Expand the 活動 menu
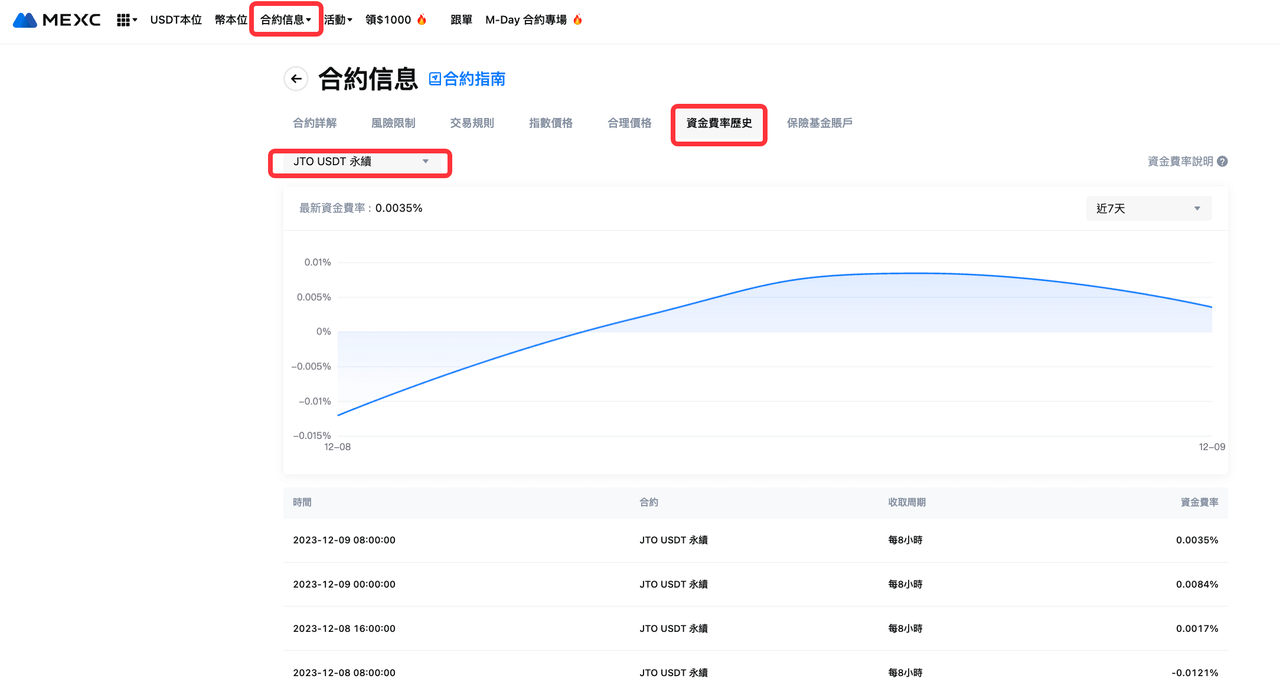 (338, 20)
